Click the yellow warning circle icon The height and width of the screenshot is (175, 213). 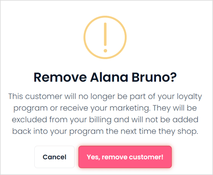pyautogui.click(x=105, y=37)
